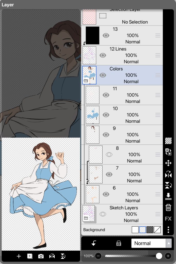Click reorder handle of Sketch Layers folder

158,214
